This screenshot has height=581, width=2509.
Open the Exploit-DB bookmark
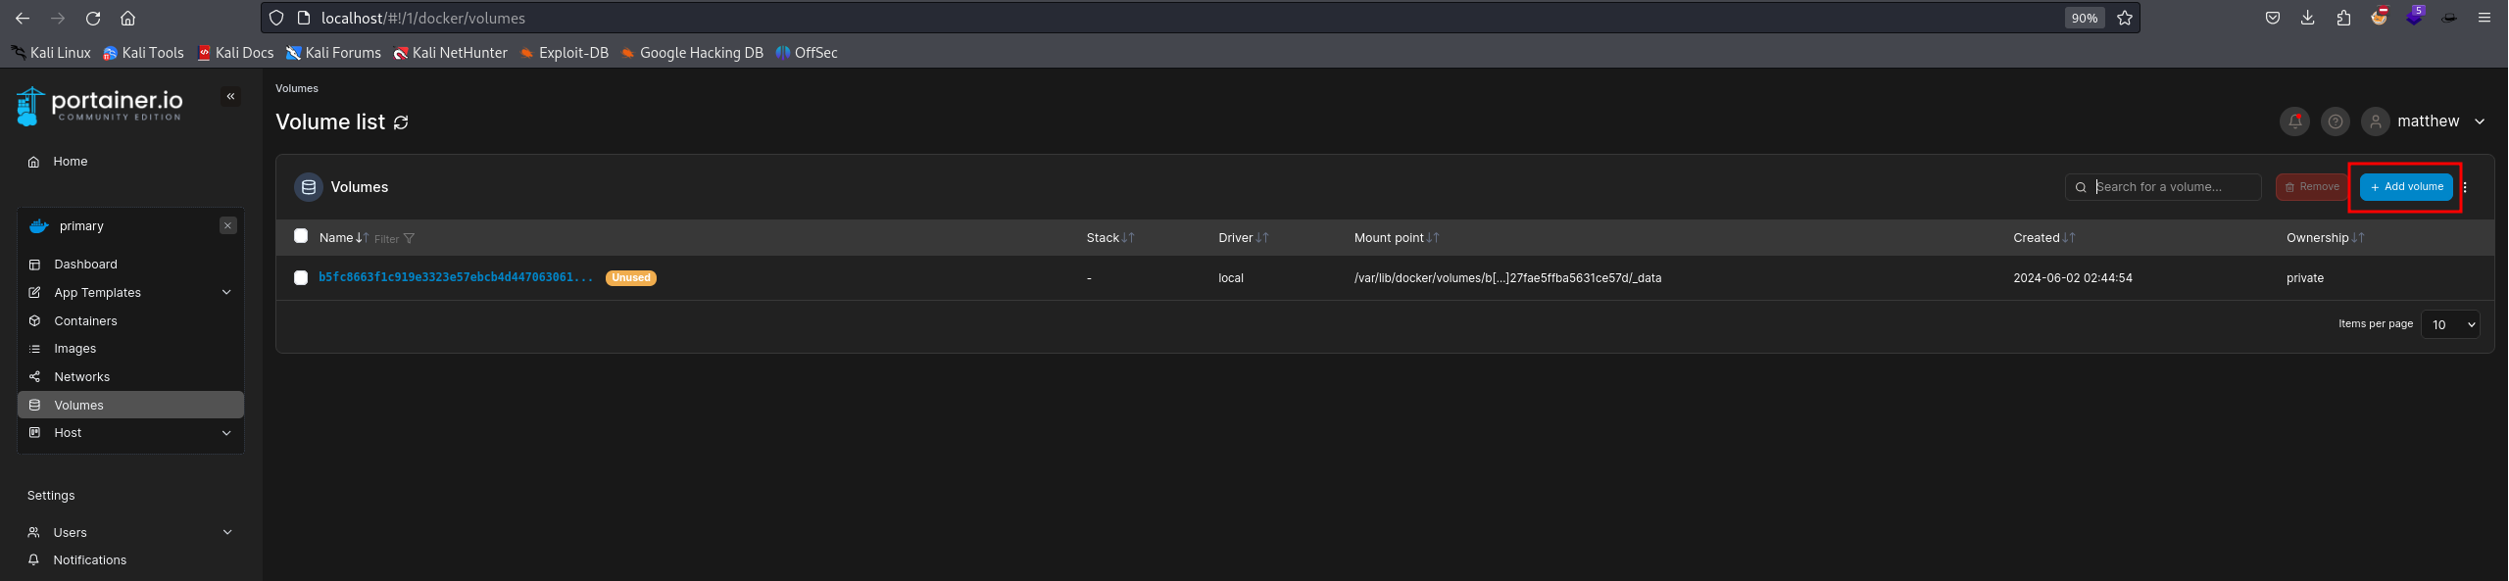pos(565,53)
